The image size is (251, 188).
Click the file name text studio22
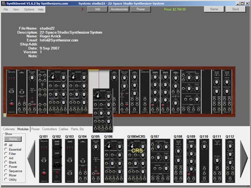click(47, 28)
